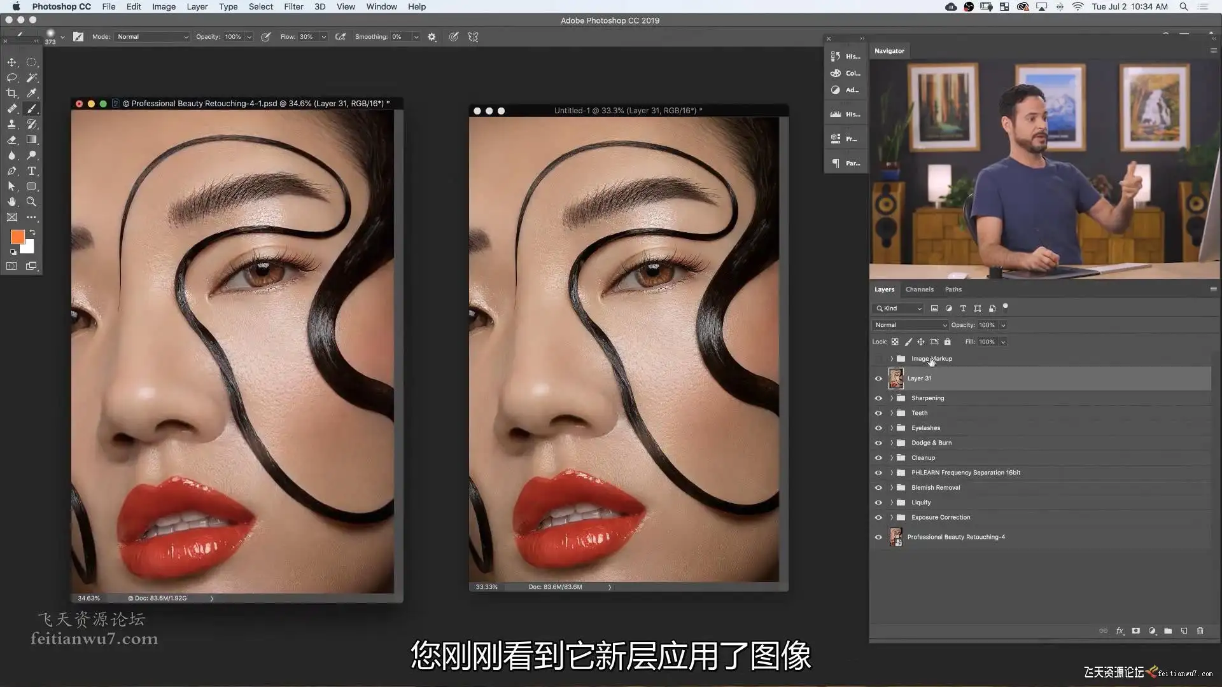Click the delete layer trash icon
Image resolution: width=1222 pixels, height=687 pixels.
(1200, 631)
